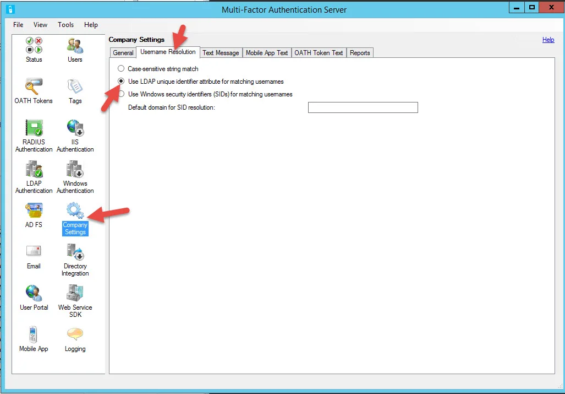
Task: Click the application icon in title bar
Action: pos(10,9)
